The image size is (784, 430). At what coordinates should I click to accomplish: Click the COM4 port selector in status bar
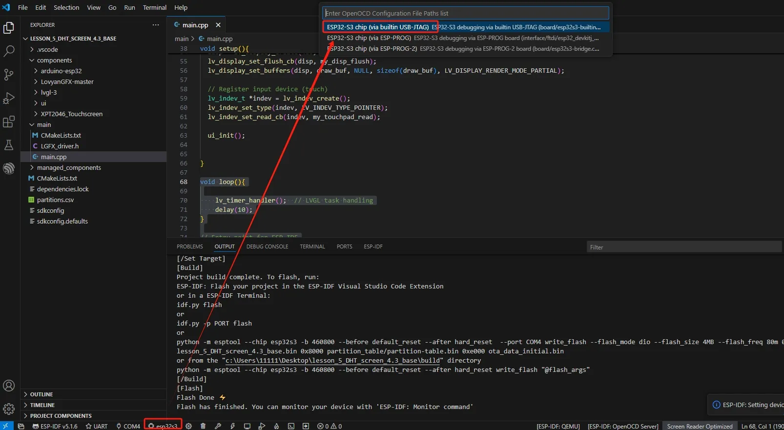pos(128,426)
